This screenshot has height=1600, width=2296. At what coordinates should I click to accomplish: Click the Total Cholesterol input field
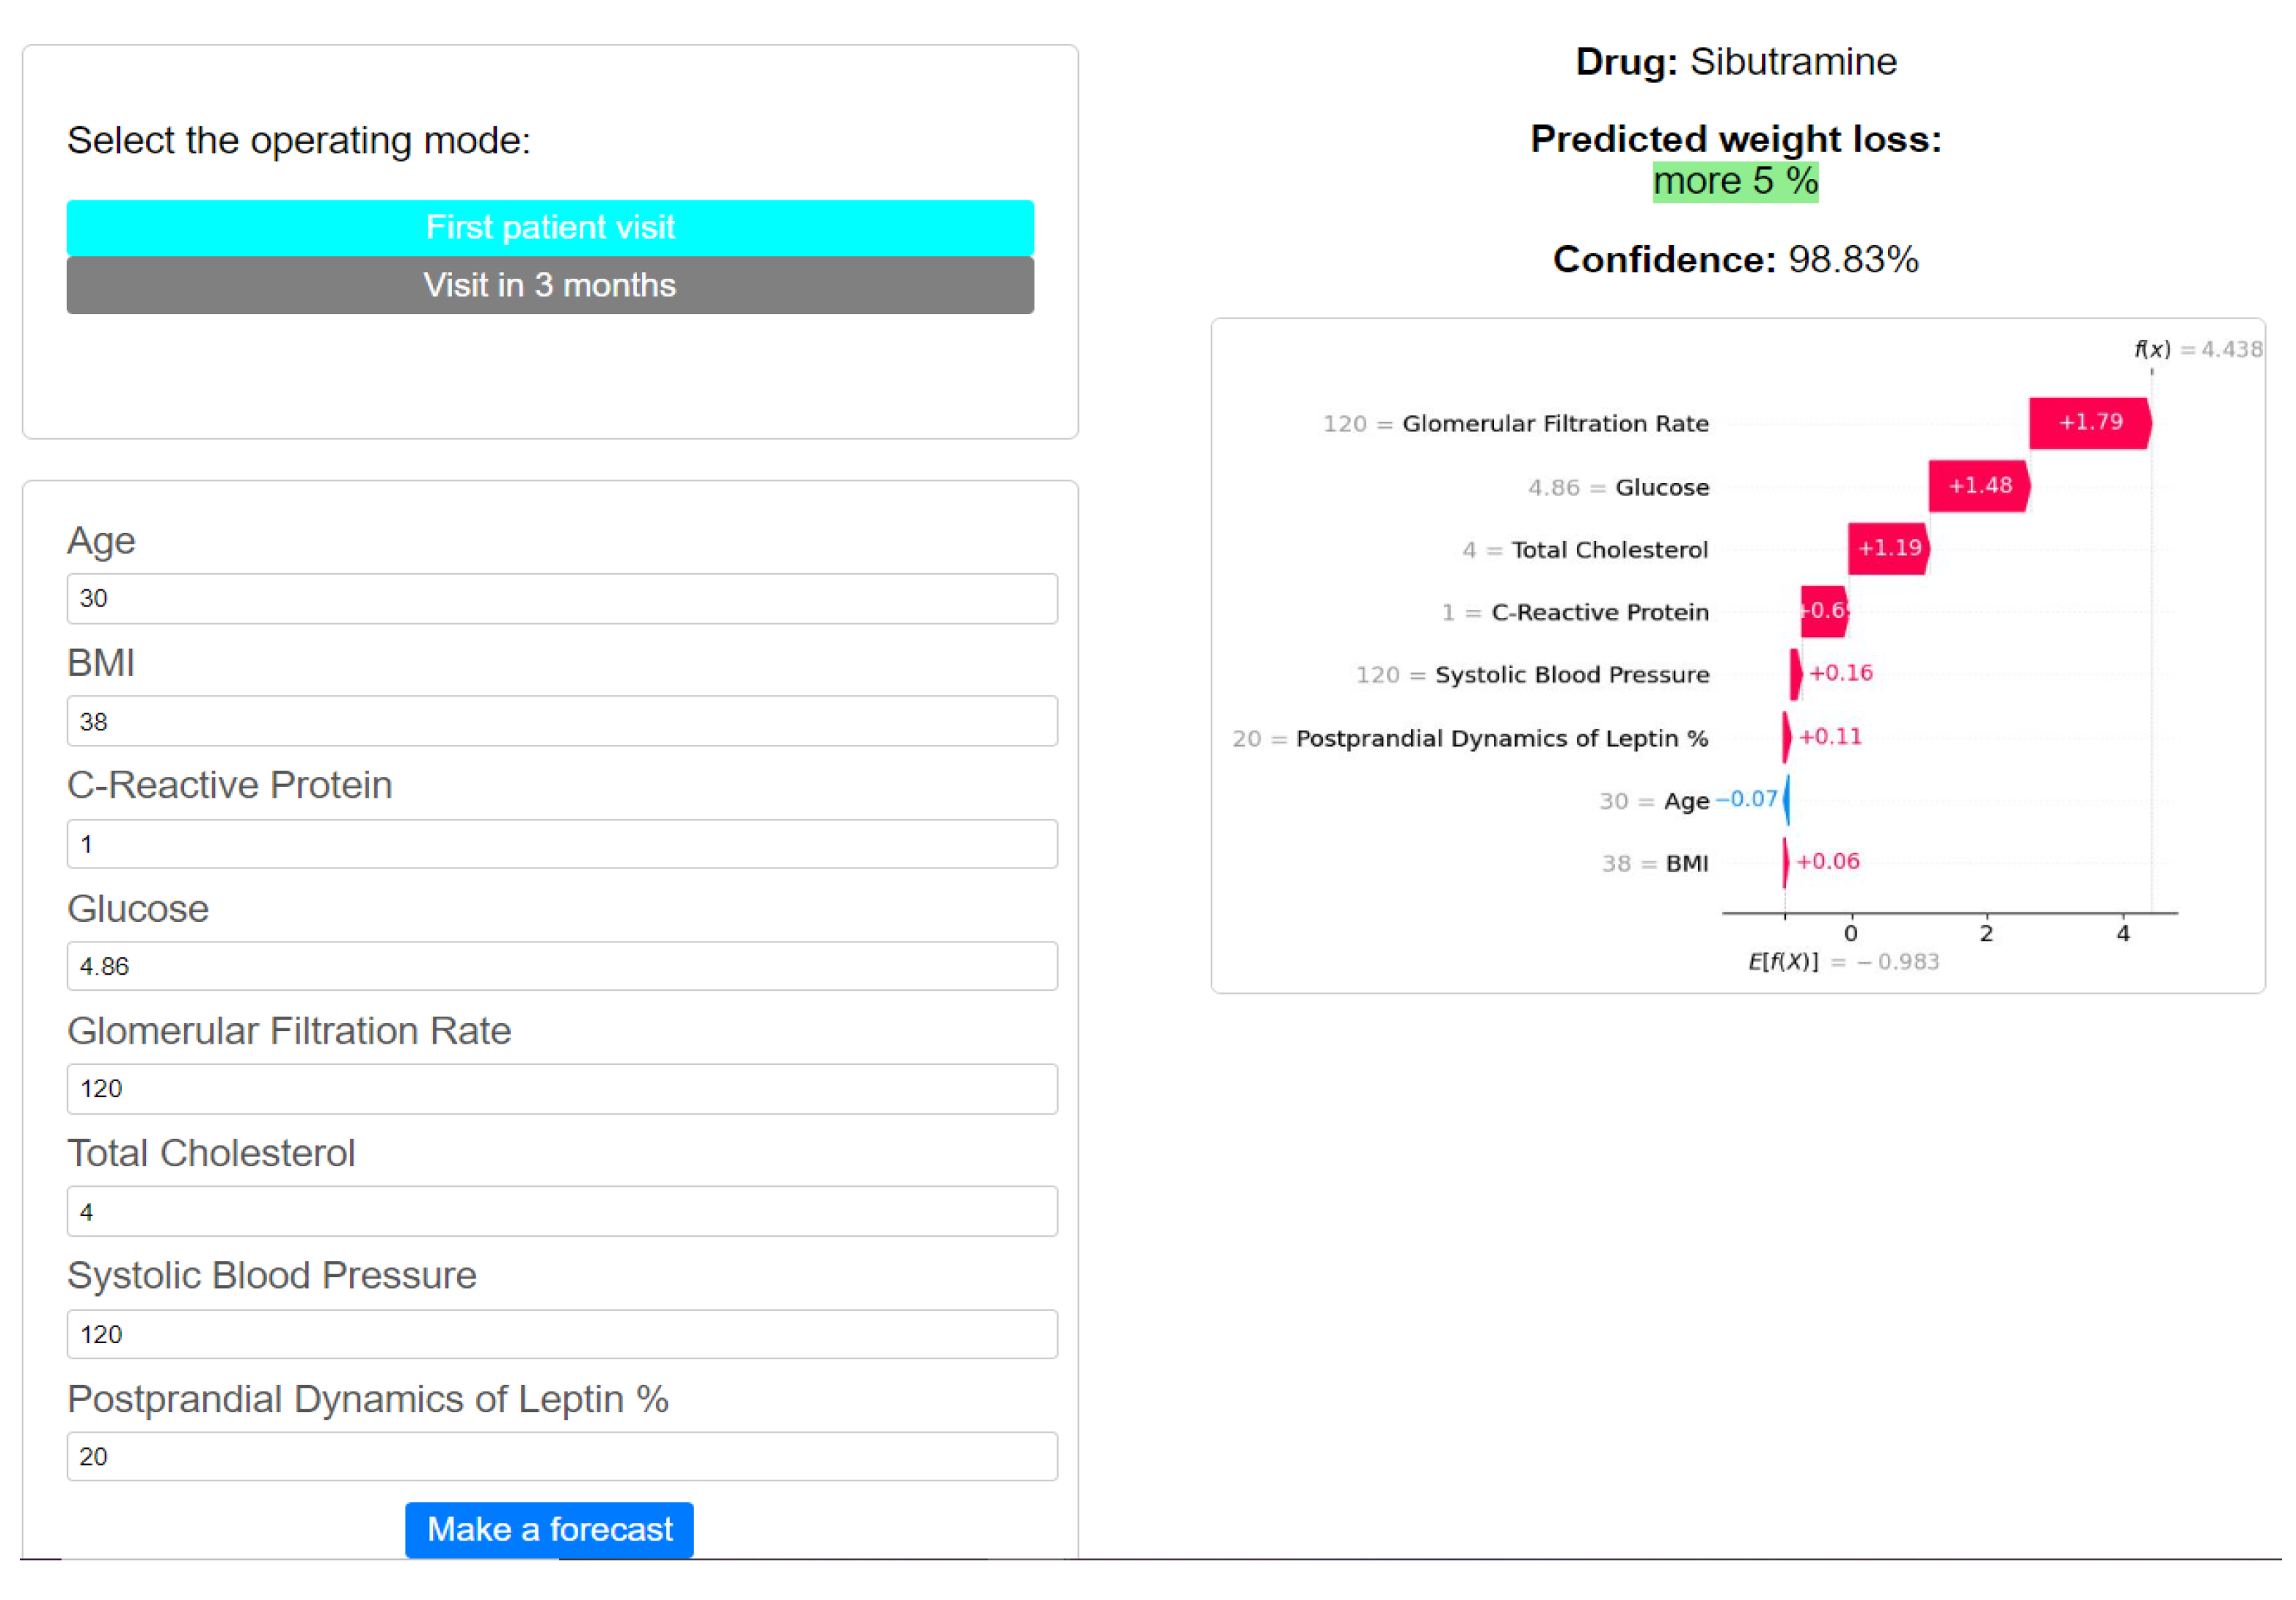pos(561,1211)
